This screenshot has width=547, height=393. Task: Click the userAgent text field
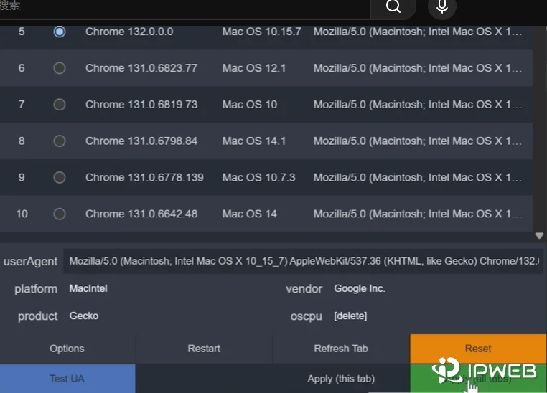tap(303, 261)
